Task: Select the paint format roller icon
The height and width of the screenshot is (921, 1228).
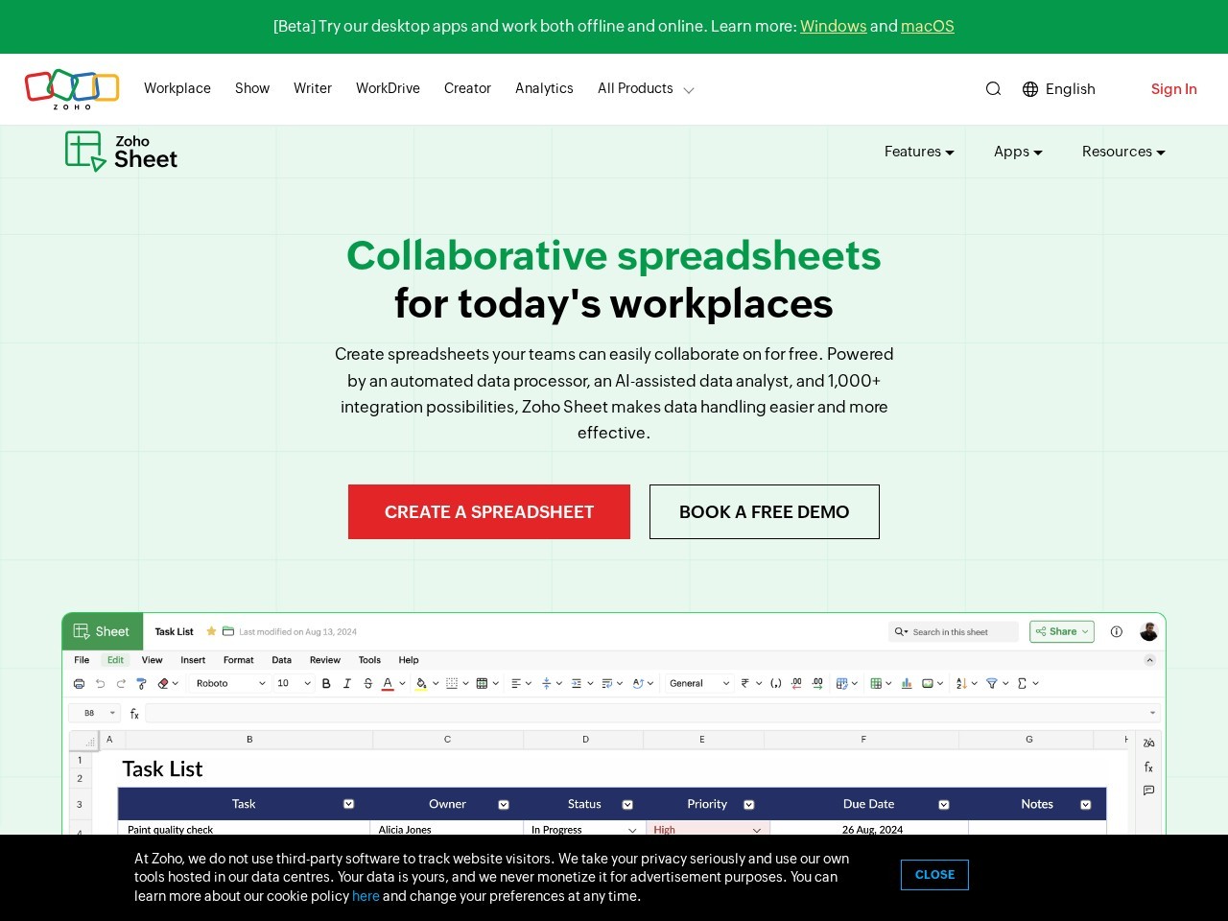Action: click(141, 683)
